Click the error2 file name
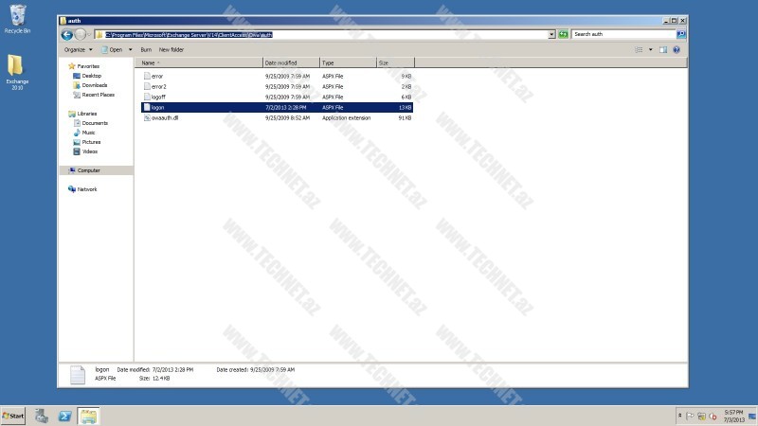The width and height of the screenshot is (758, 426). [x=158, y=86]
